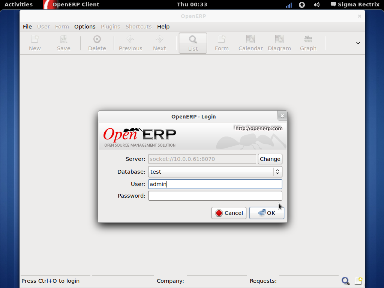384x288 pixels.
Task: Open Graph view in toolbar
Action: tap(308, 43)
